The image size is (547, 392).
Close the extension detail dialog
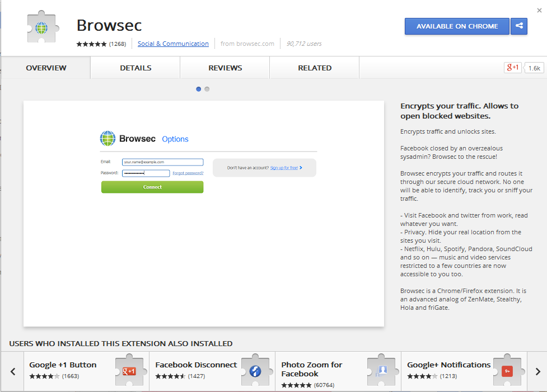(539, 11)
